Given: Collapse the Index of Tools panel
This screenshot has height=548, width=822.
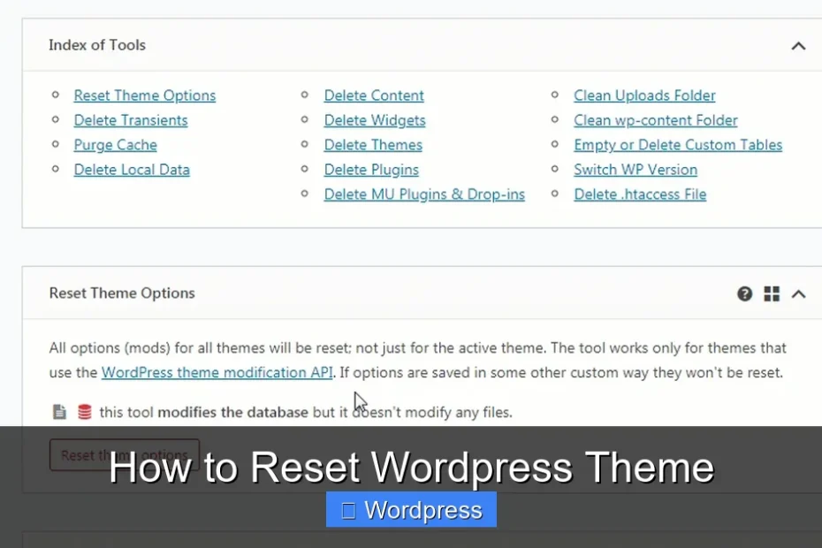Looking at the screenshot, I should (x=798, y=46).
